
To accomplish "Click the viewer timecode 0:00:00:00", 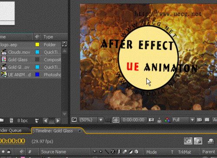I will [x=133, y=120].
